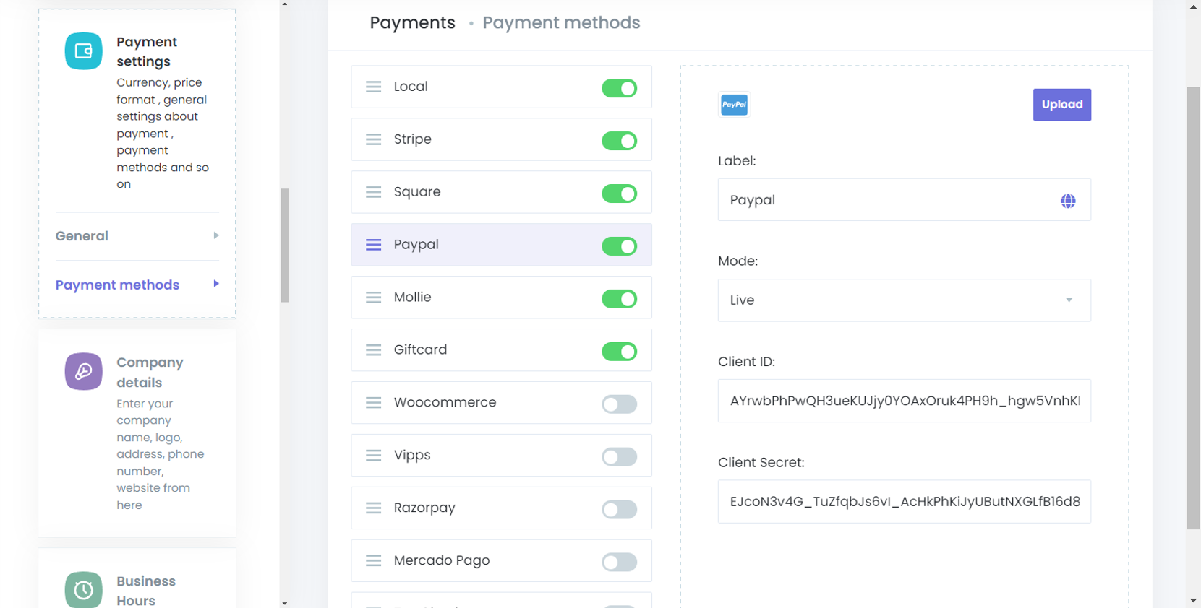Turn on the Razorpay toggle
Image resolution: width=1201 pixels, height=608 pixels.
pyautogui.click(x=619, y=510)
